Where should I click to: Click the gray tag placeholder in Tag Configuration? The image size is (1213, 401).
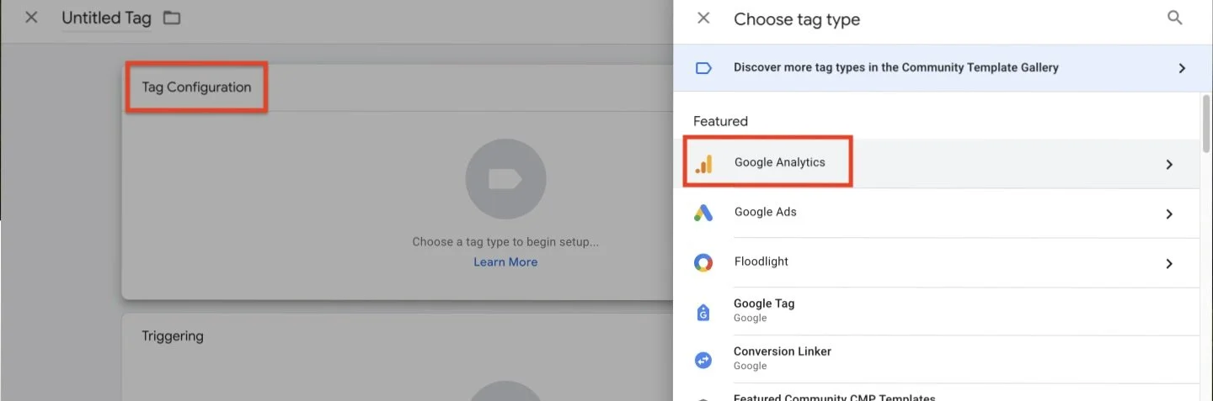click(505, 180)
